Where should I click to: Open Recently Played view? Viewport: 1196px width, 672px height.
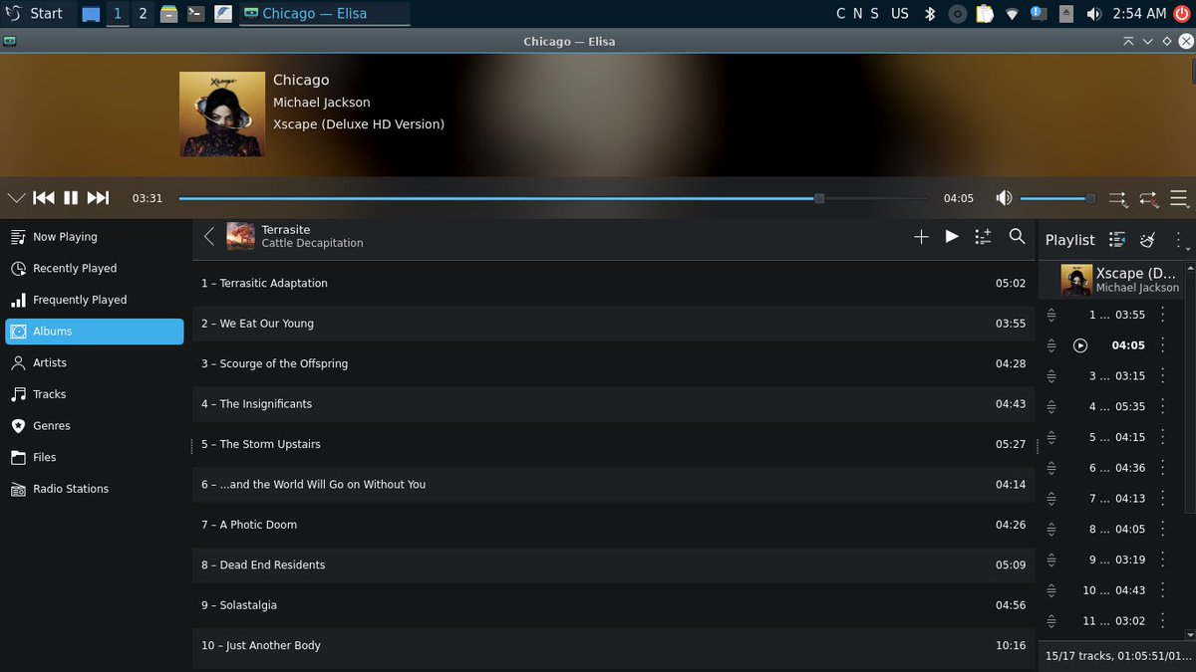(94, 268)
